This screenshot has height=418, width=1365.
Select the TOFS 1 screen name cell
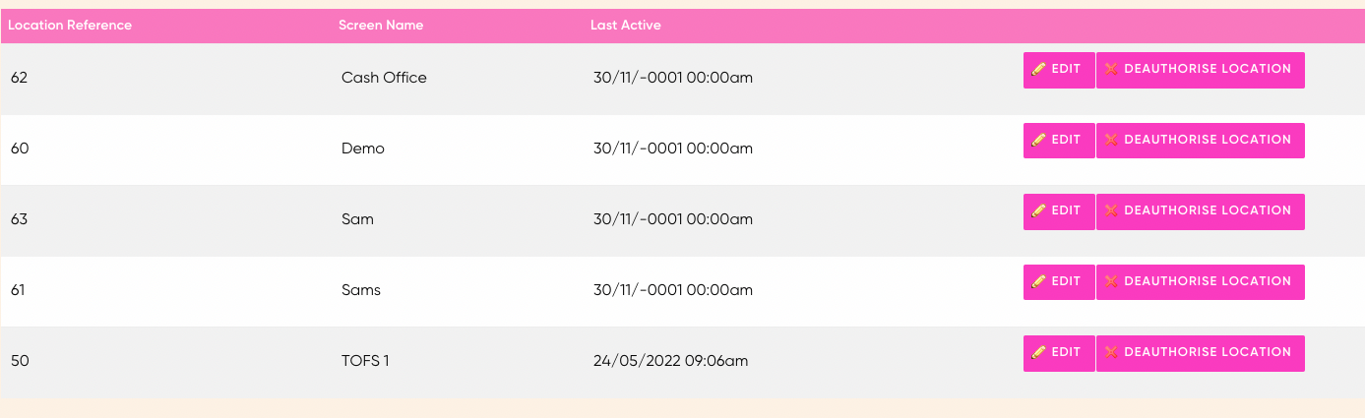(365, 361)
